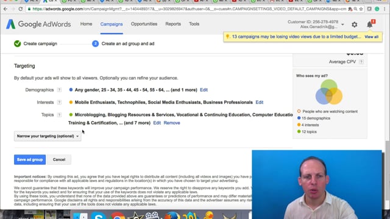Open Firefox from the dock
Image resolution: width=390 pixels, height=219 pixels.
[x=172, y=215]
